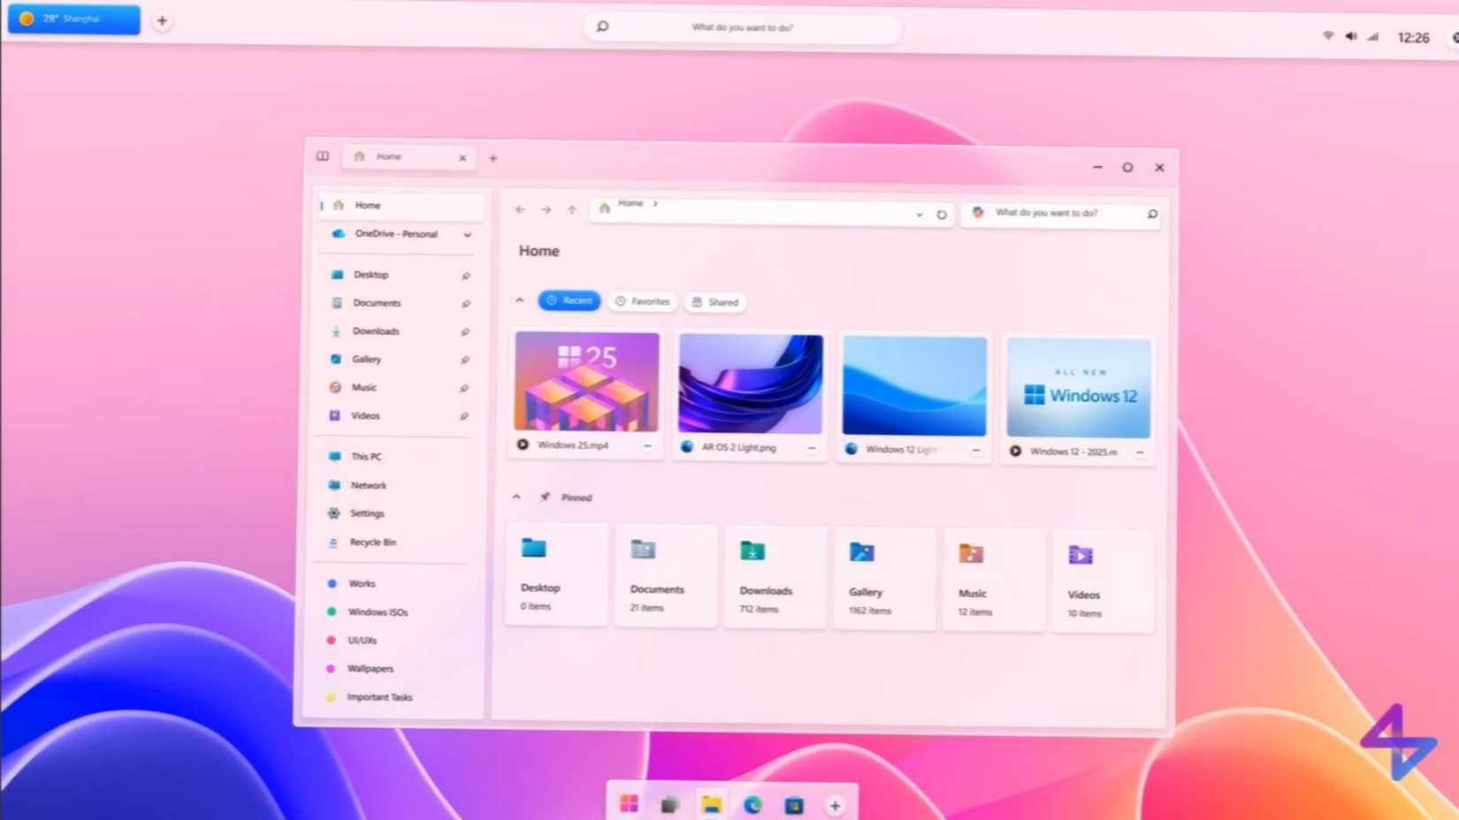
Task: Expand the address bar history dropdown
Action: (919, 214)
